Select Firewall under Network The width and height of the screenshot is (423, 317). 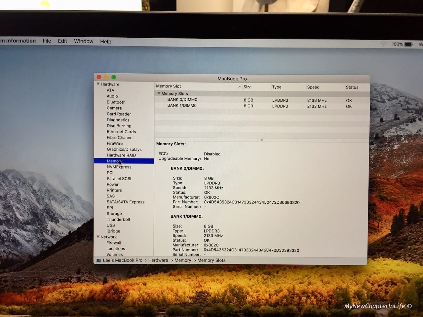114,243
